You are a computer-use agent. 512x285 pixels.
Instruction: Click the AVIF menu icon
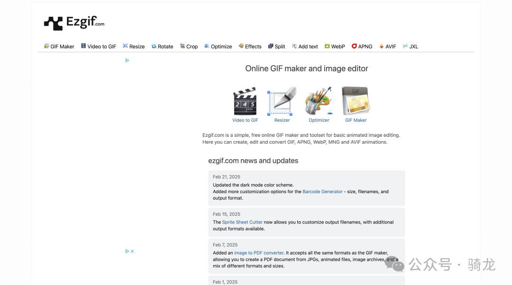(x=381, y=46)
